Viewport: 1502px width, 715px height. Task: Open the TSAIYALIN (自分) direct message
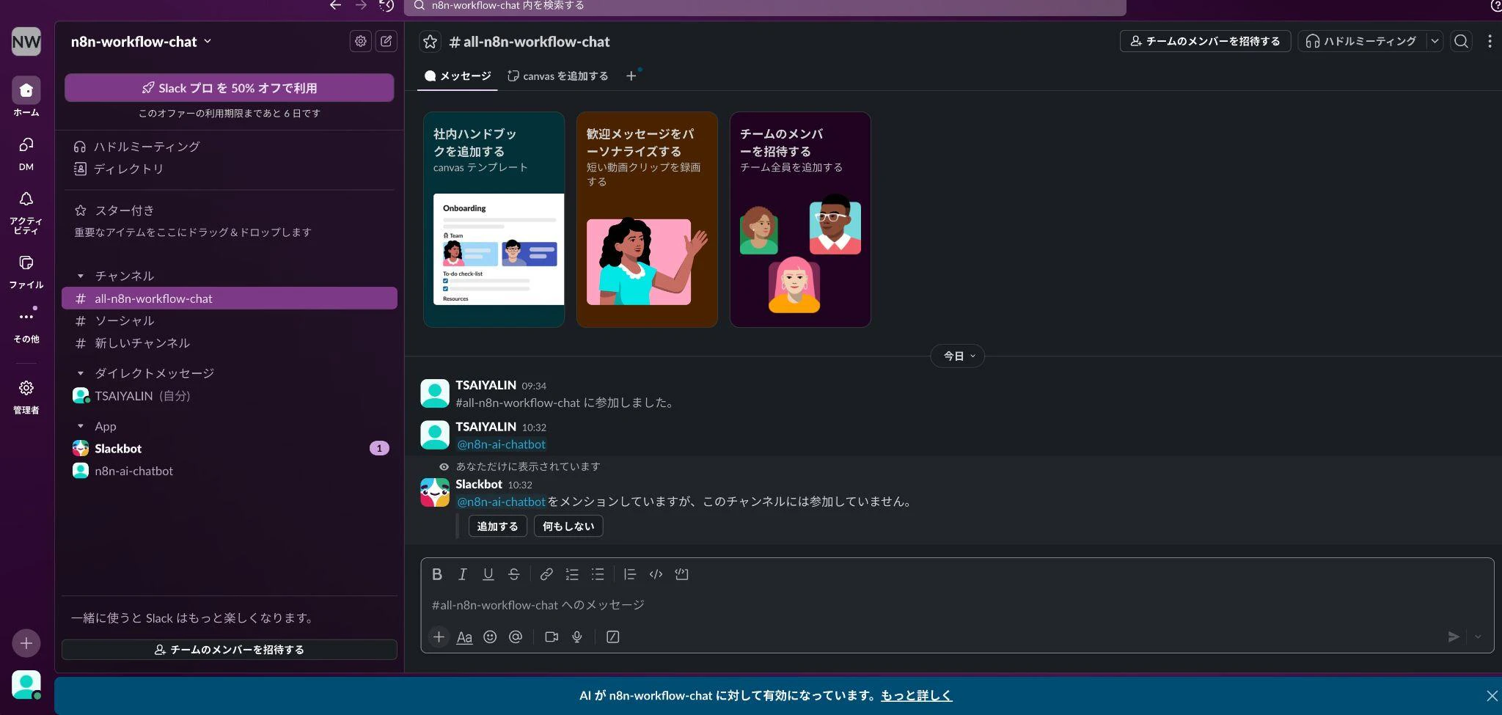coord(230,396)
